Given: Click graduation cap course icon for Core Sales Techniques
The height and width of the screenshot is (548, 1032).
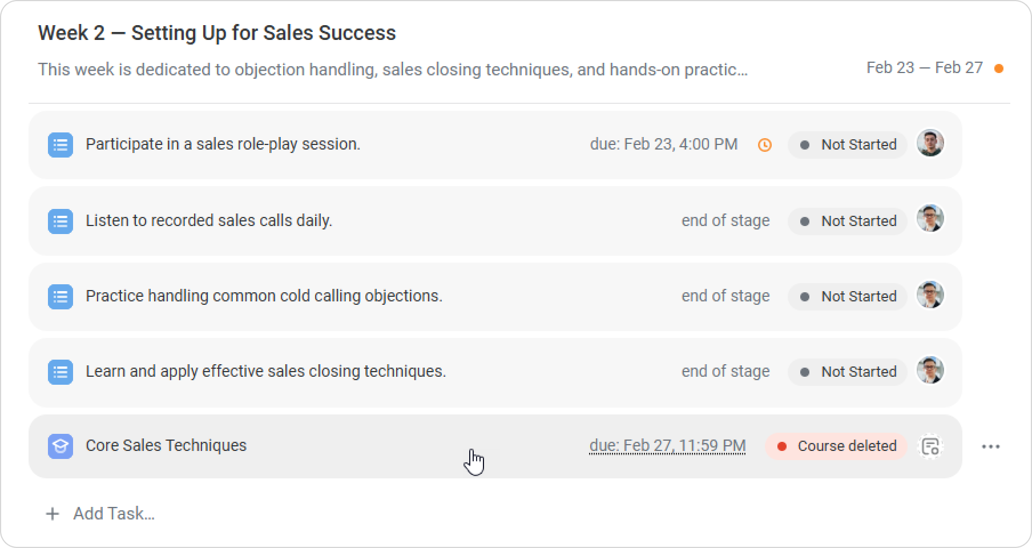Looking at the screenshot, I should [x=61, y=446].
